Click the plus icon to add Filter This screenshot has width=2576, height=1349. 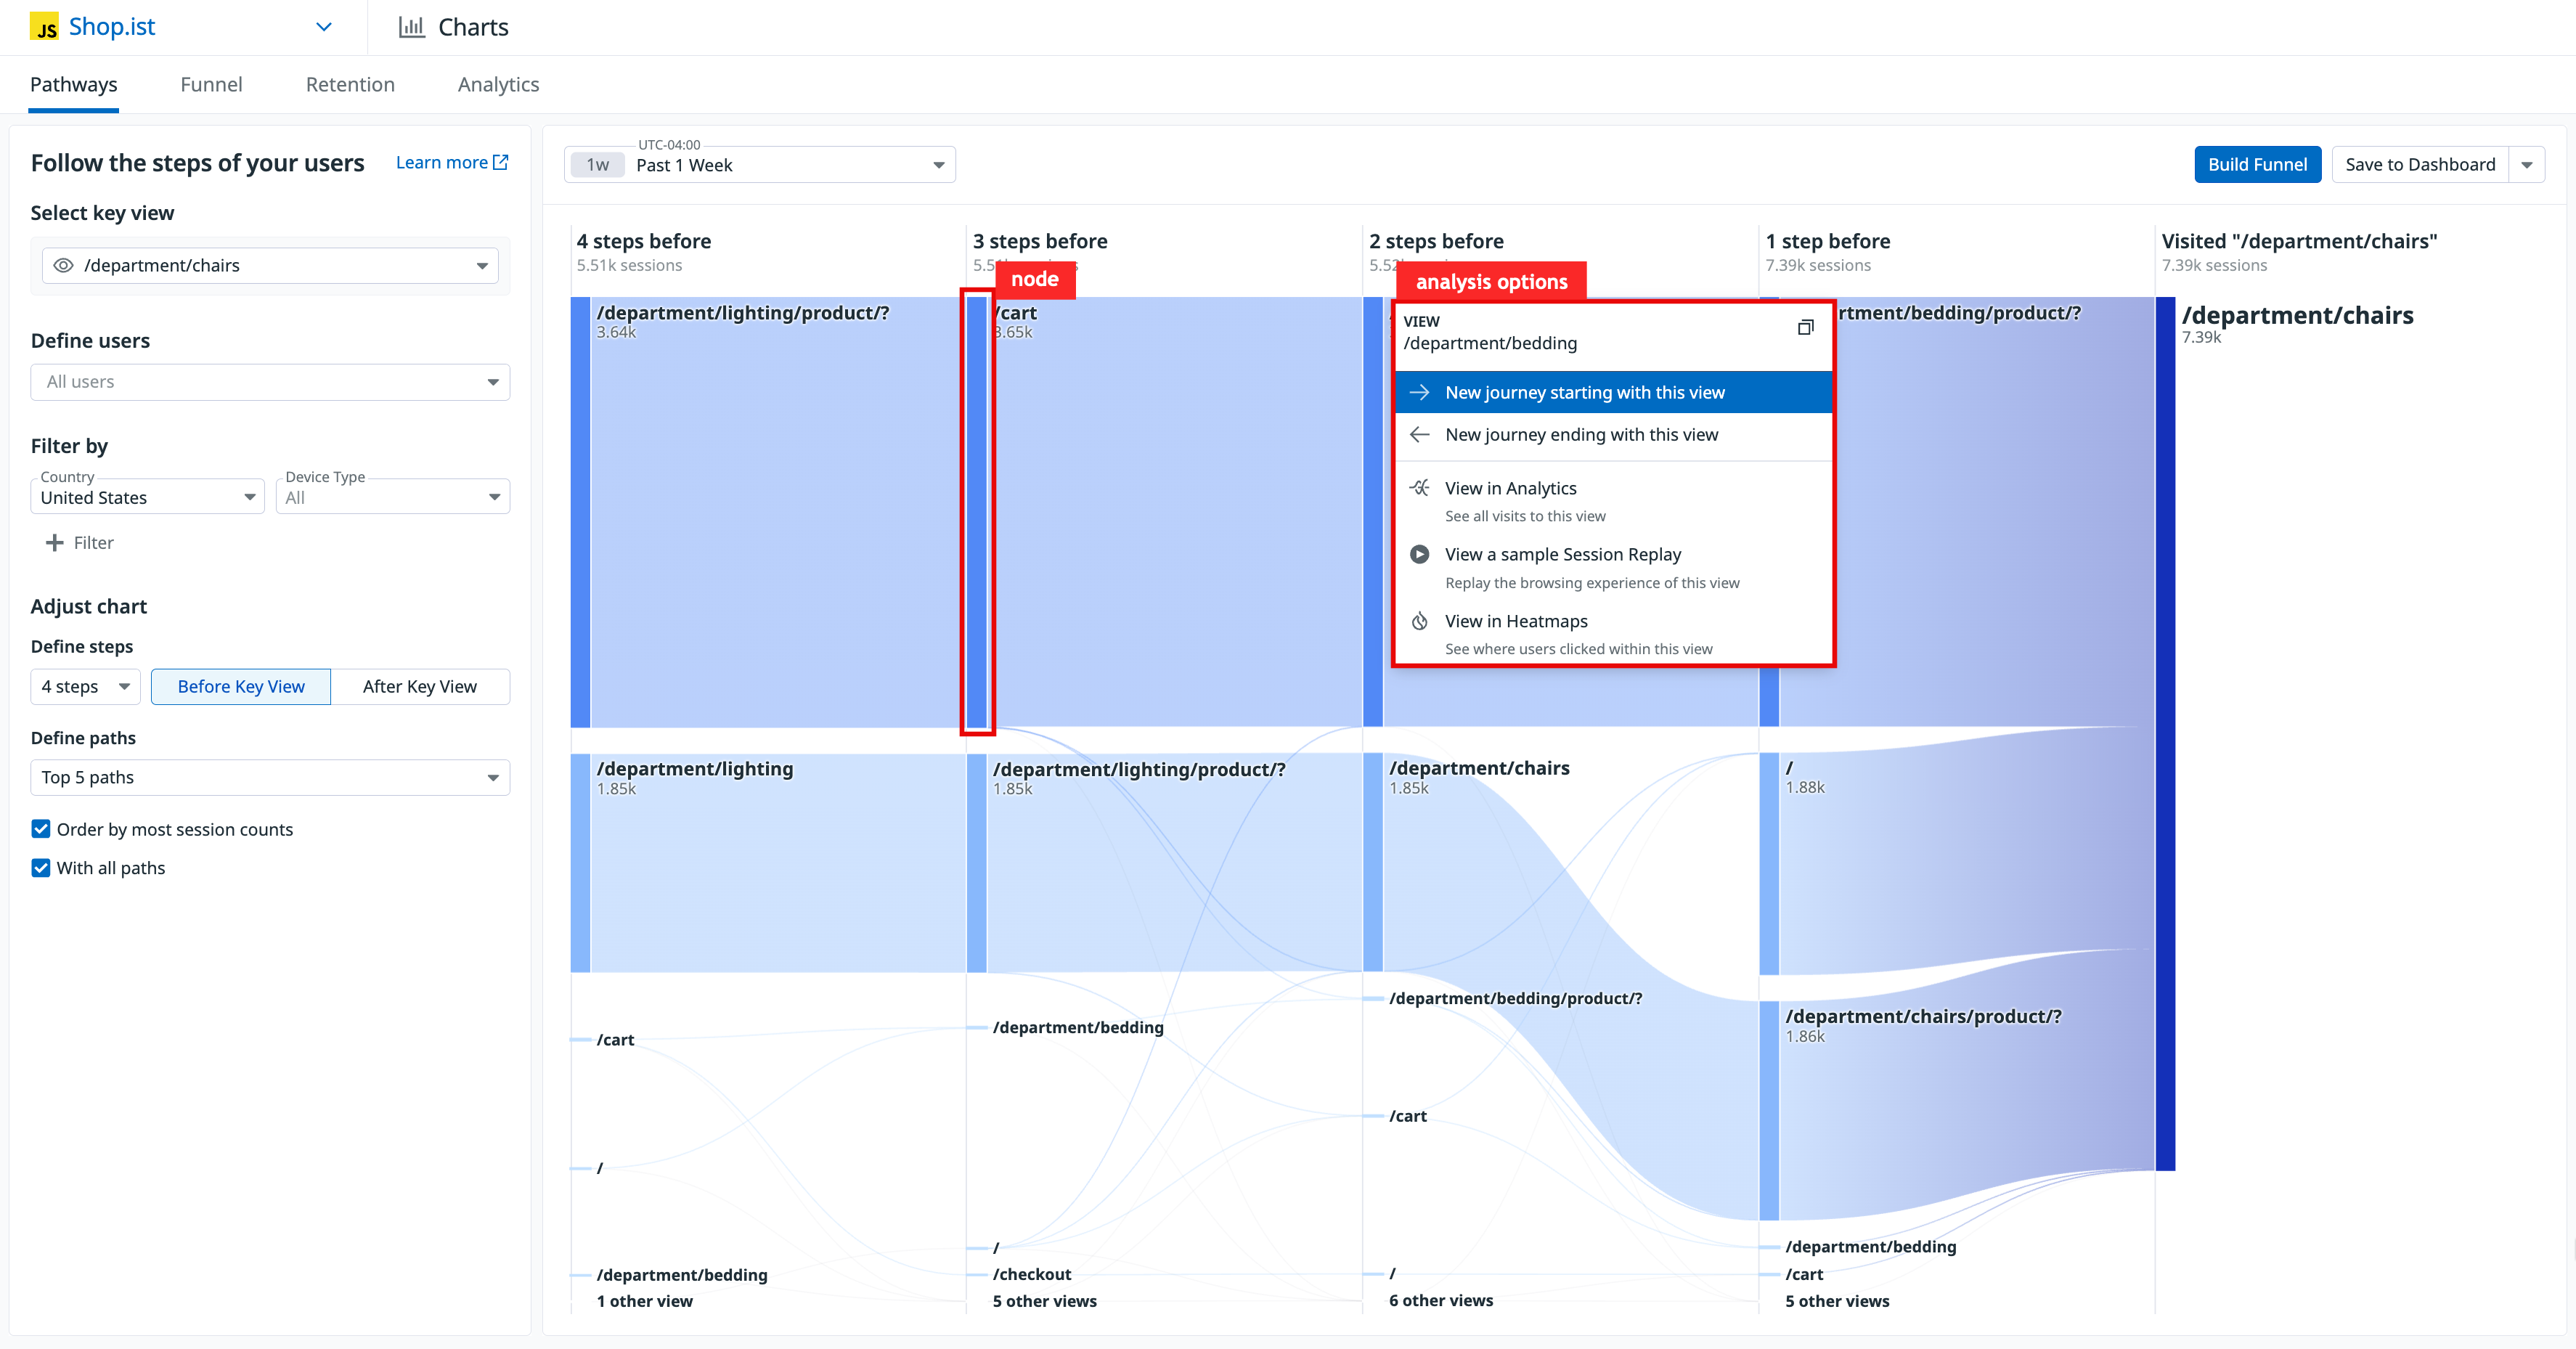[55, 543]
